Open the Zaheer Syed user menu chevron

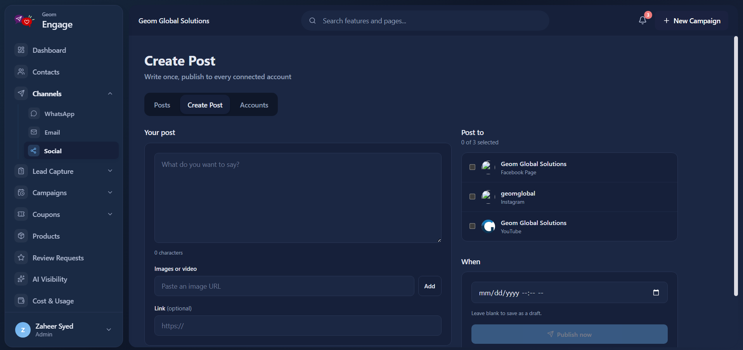pos(109,329)
